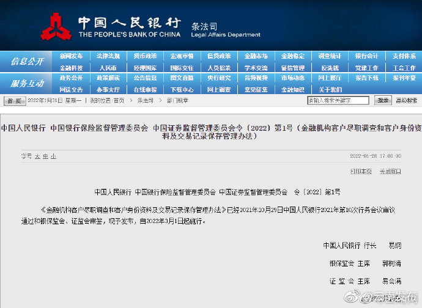Open 党建工作 menu item
Screen dimensions: 422x308
(366, 68)
